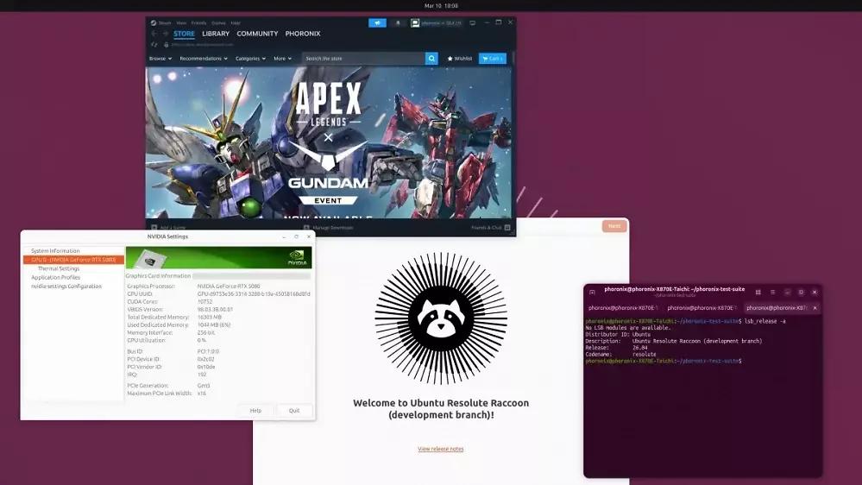Select the second terminal tab
This screenshot has height=485, width=862.
click(x=702, y=308)
